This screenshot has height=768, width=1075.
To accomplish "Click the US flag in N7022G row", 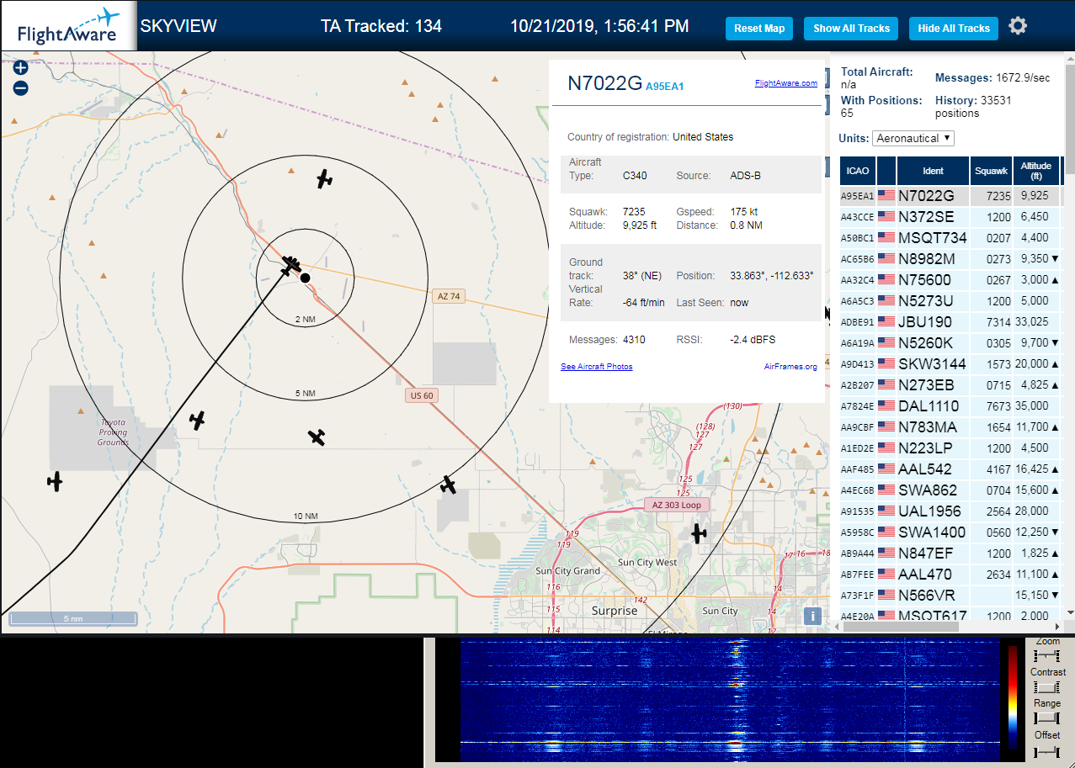I will click(886, 195).
